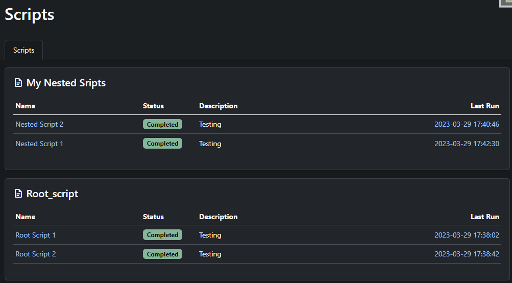The height and width of the screenshot is (283, 512).
Task: Open the Nested Script 1 link
Action: point(39,144)
